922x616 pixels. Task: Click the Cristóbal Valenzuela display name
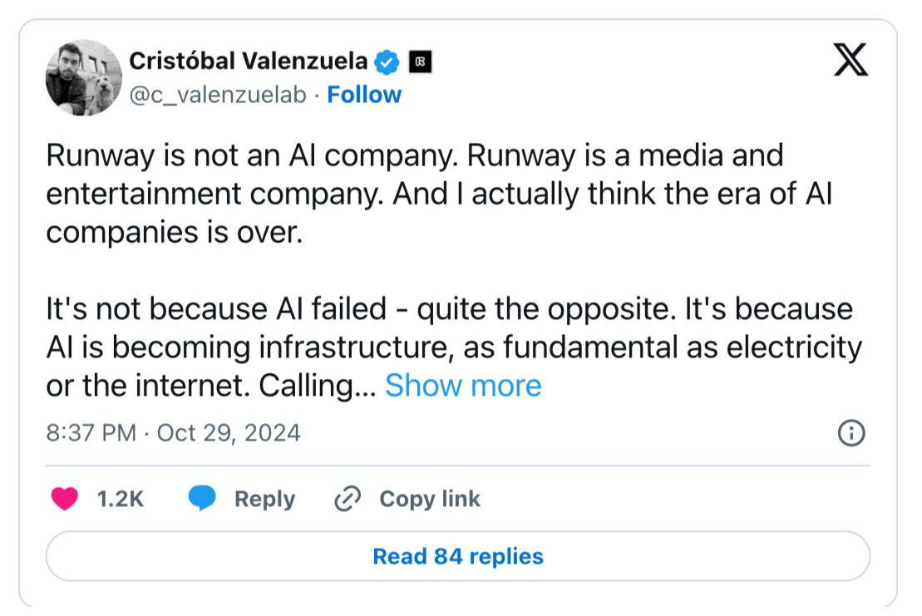pyautogui.click(x=248, y=61)
